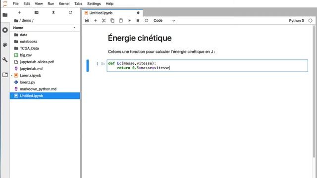317x178 pixels.
Task: Refresh the file list
Action: (x=70, y=12)
